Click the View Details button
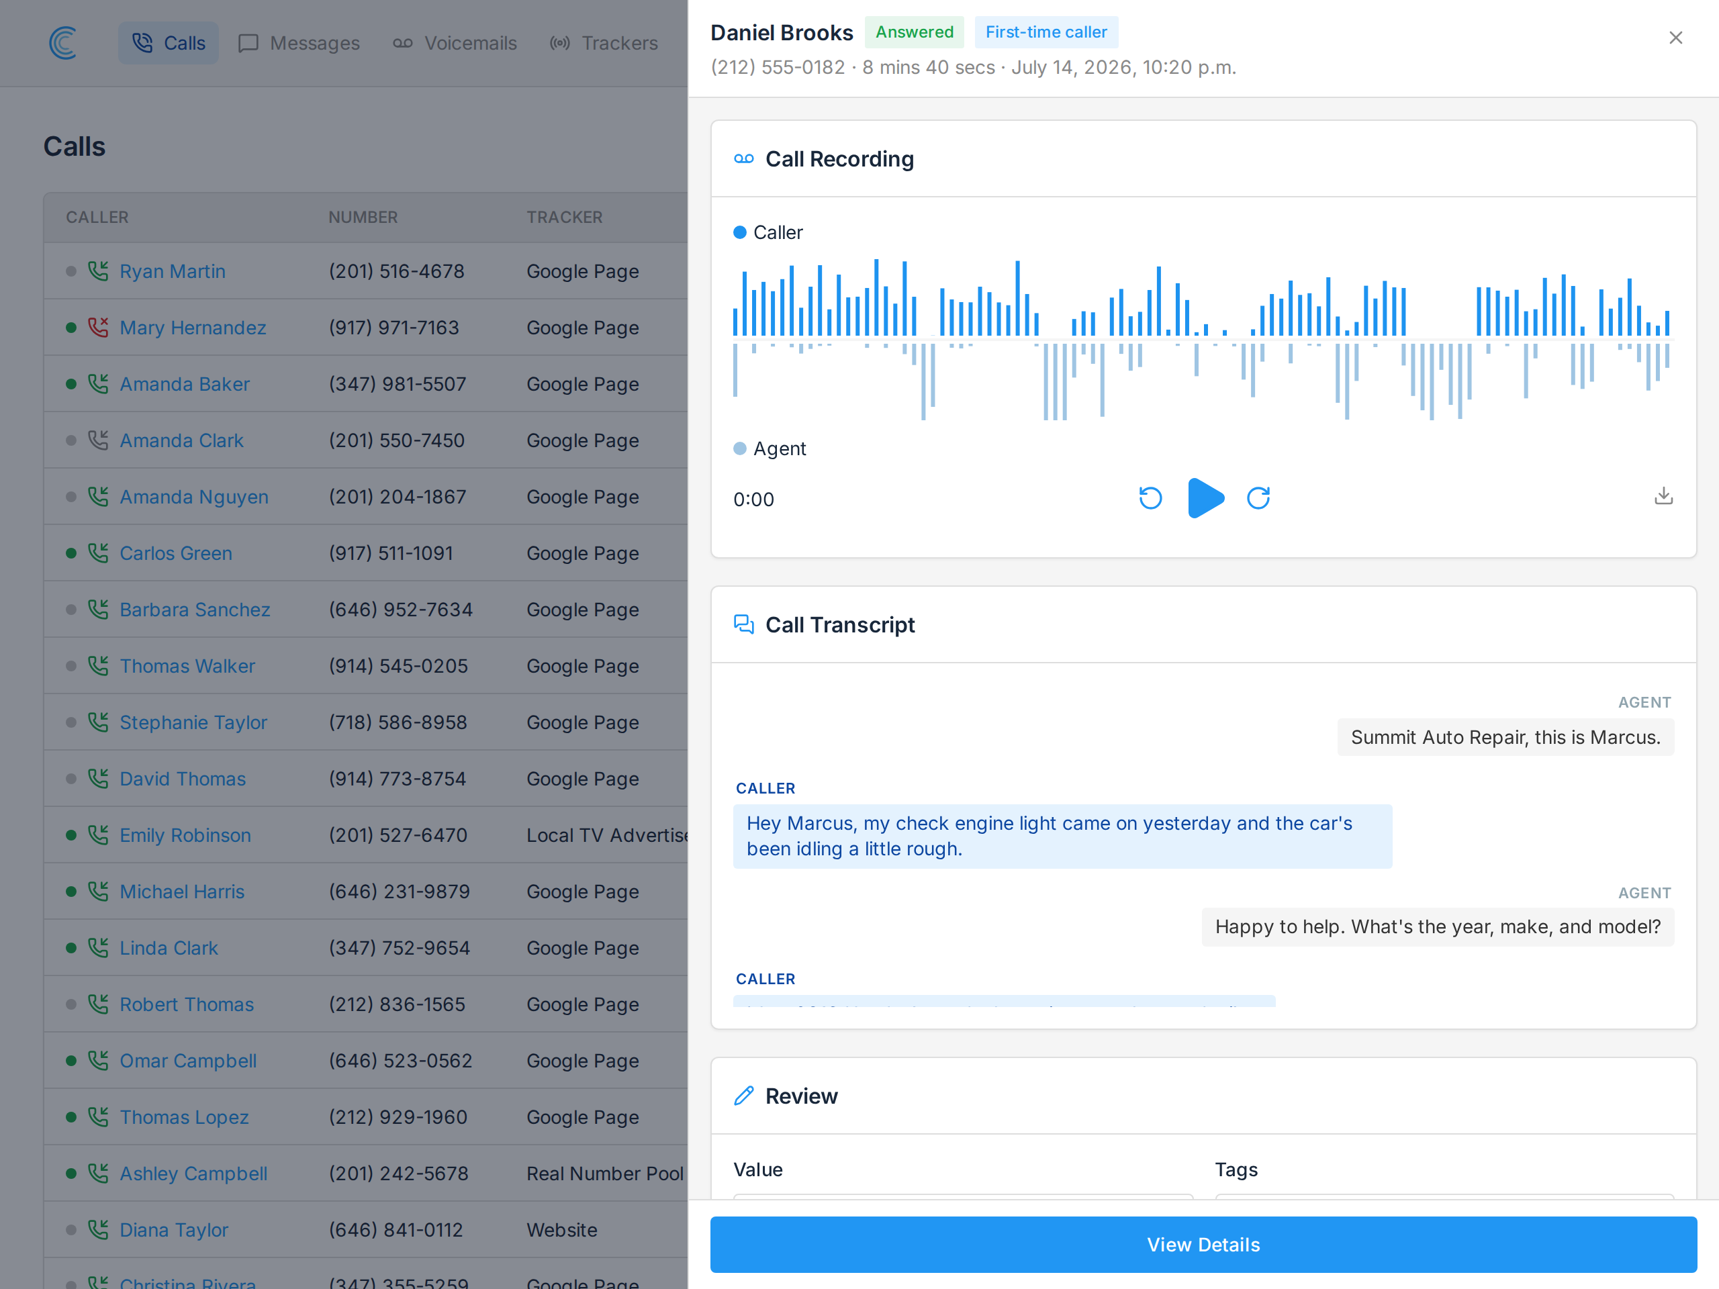 [x=1203, y=1244]
